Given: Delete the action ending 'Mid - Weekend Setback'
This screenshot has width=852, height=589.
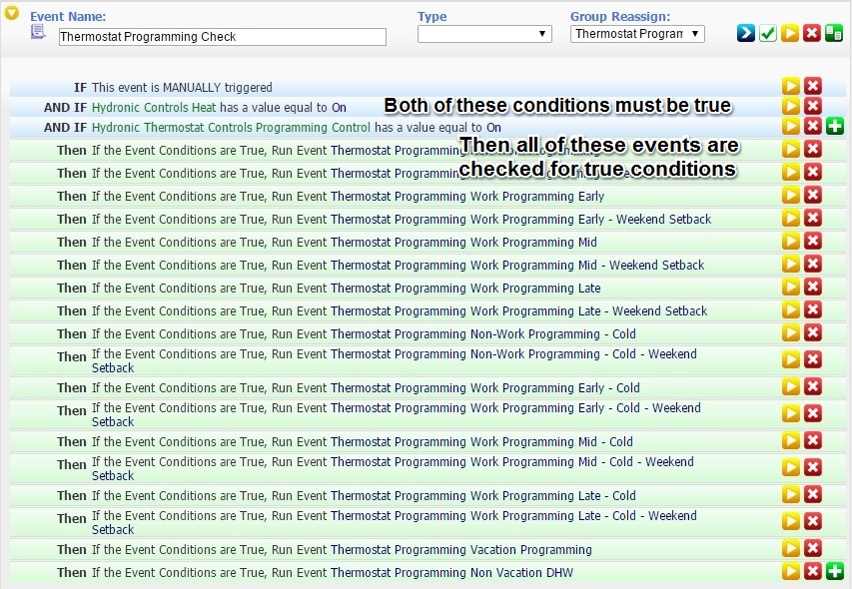Looking at the screenshot, I should coord(813,264).
